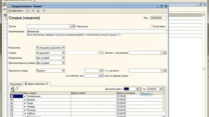Click the Вторник end time 23:59:59

139,100
